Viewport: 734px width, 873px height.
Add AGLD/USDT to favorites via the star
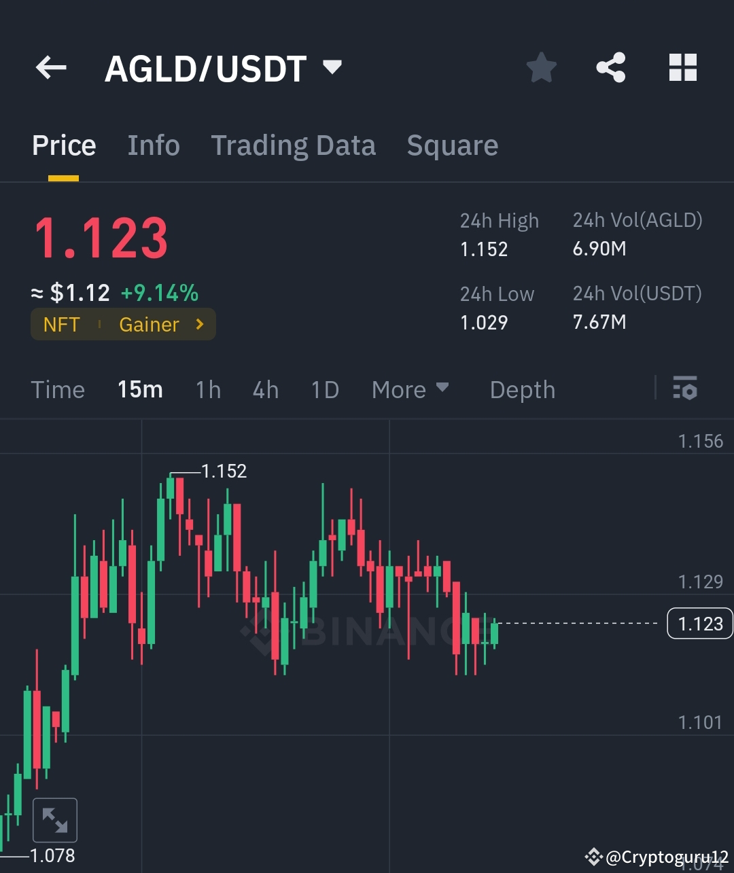pyautogui.click(x=541, y=67)
